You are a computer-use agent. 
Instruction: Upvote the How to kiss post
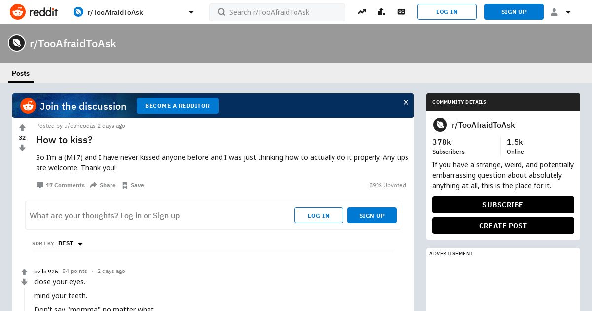pyautogui.click(x=22, y=128)
